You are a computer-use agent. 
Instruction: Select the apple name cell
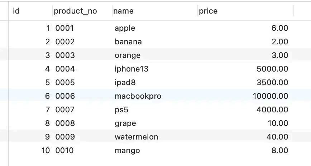click(125, 28)
